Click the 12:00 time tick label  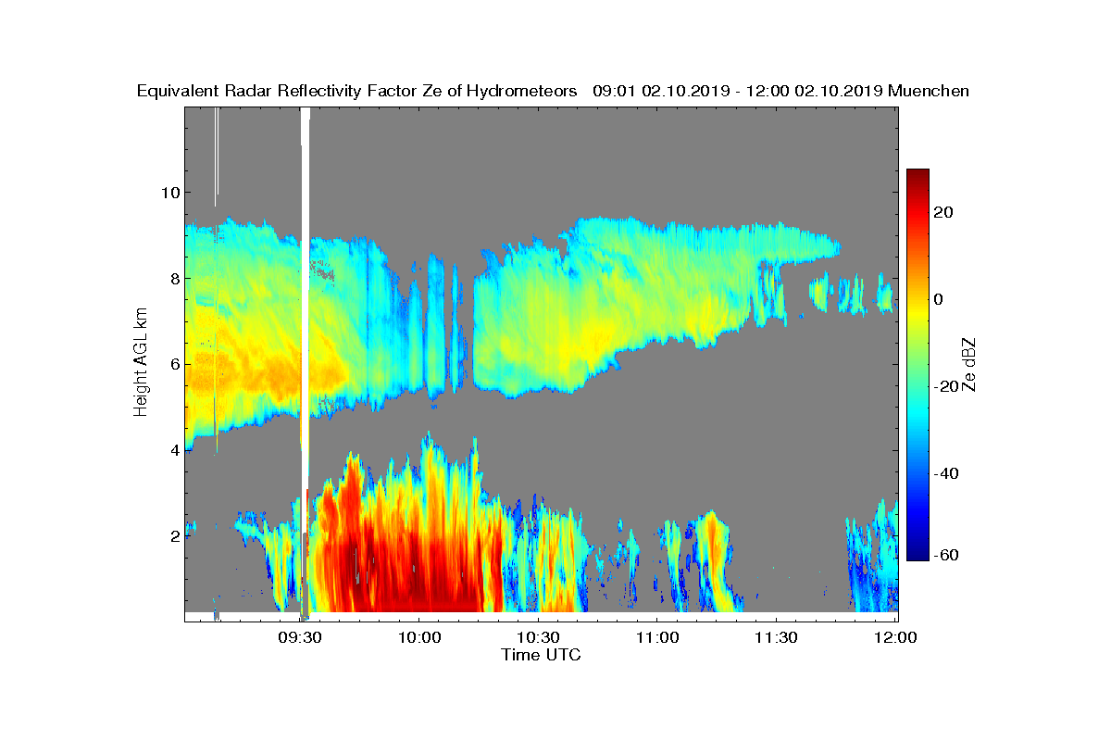(895, 637)
